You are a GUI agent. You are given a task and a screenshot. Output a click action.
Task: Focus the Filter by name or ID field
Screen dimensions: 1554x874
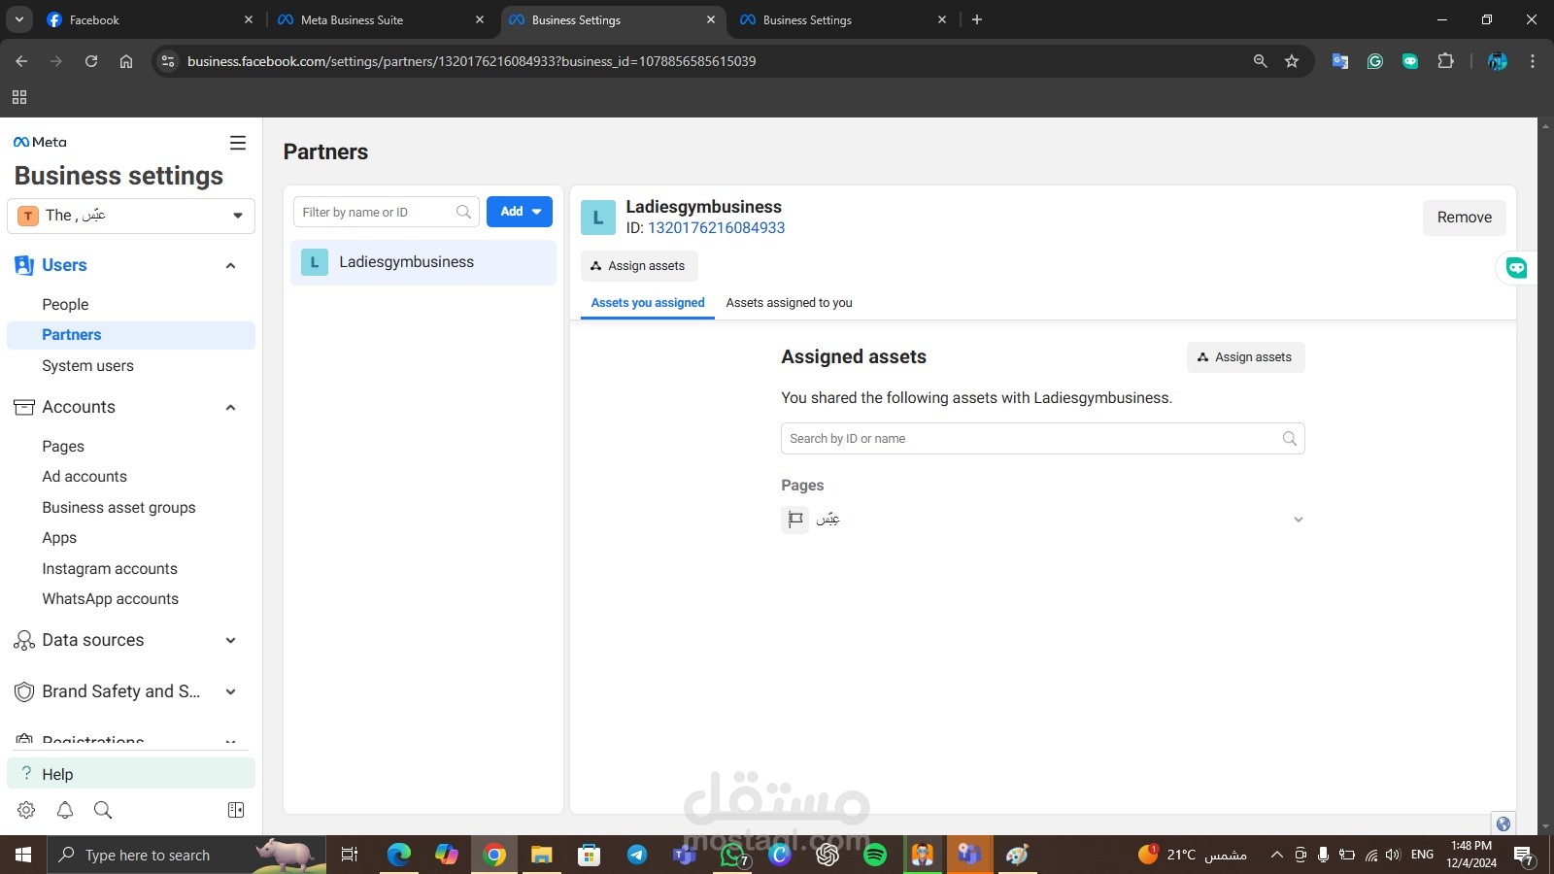click(x=387, y=212)
